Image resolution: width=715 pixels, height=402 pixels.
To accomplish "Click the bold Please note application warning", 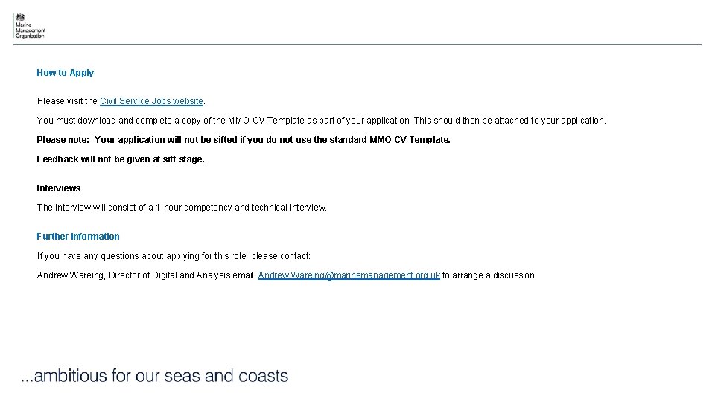I will (x=244, y=140).
